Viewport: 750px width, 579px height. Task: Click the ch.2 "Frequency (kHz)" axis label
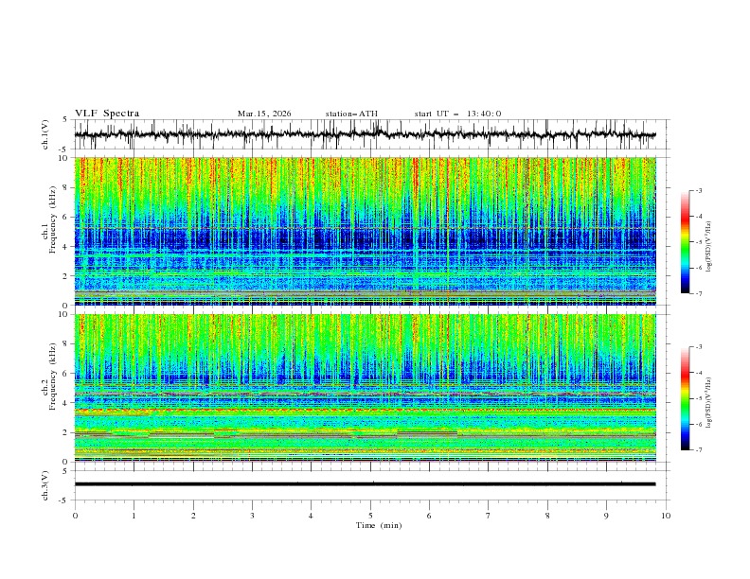pos(53,377)
